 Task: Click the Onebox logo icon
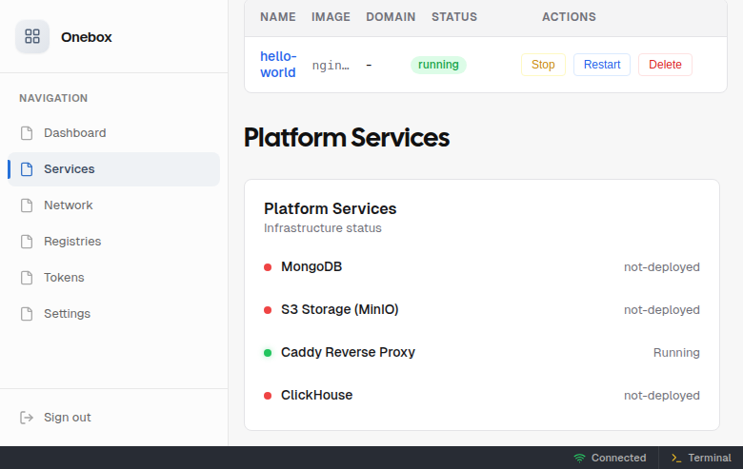point(32,37)
